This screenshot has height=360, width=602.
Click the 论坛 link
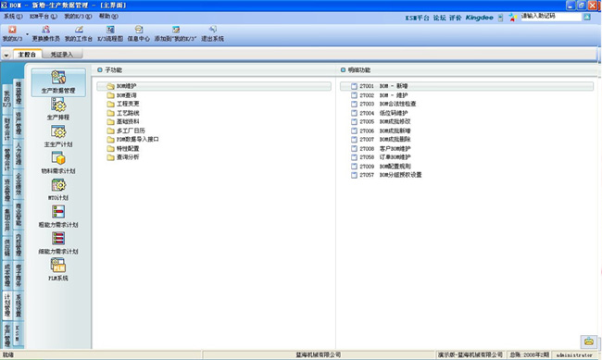(x=440, y=18)
